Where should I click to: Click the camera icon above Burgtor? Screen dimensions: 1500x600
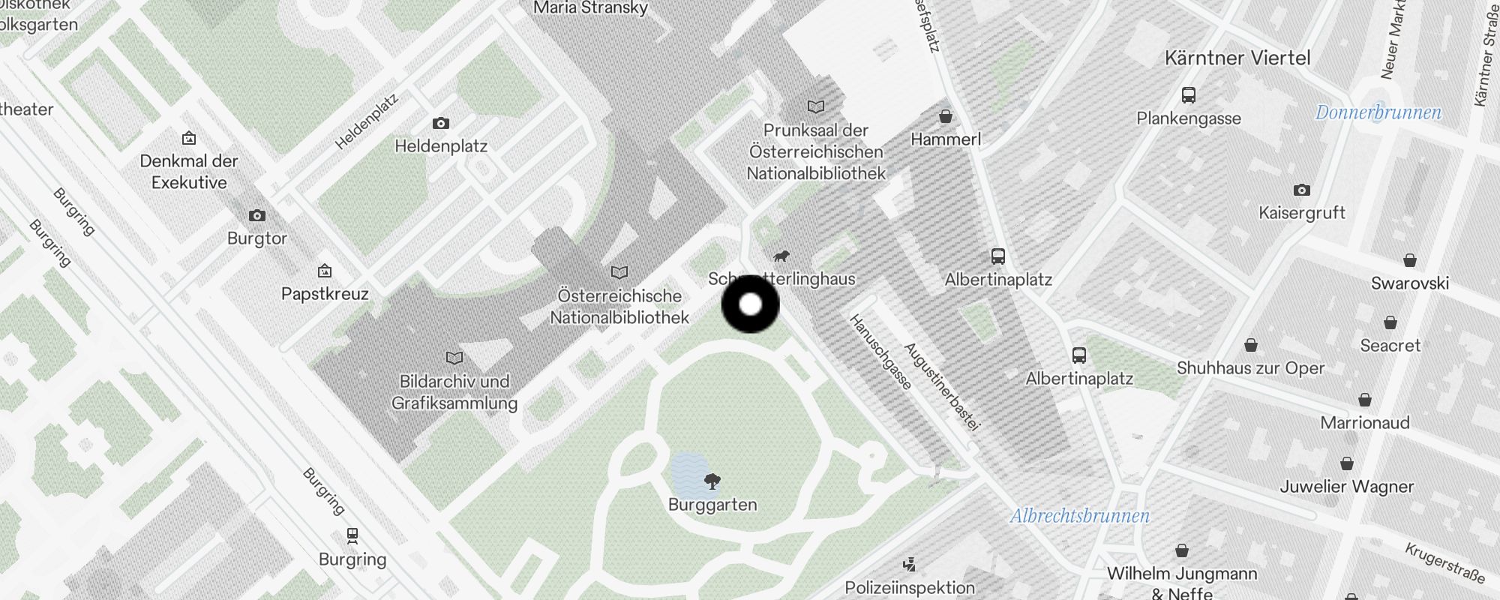tap(257, 215)
